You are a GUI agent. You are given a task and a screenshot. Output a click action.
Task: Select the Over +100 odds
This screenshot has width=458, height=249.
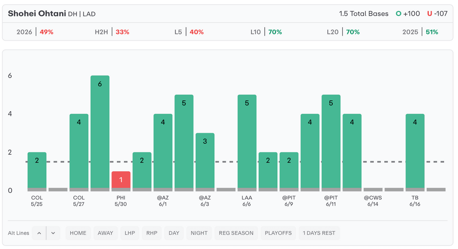(x=408, y=14)
